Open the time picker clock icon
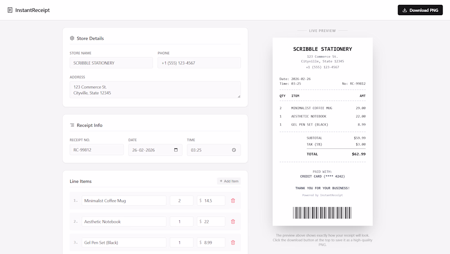Image resolution: width=450 pixels, height=254 pixels. [234, 150]
